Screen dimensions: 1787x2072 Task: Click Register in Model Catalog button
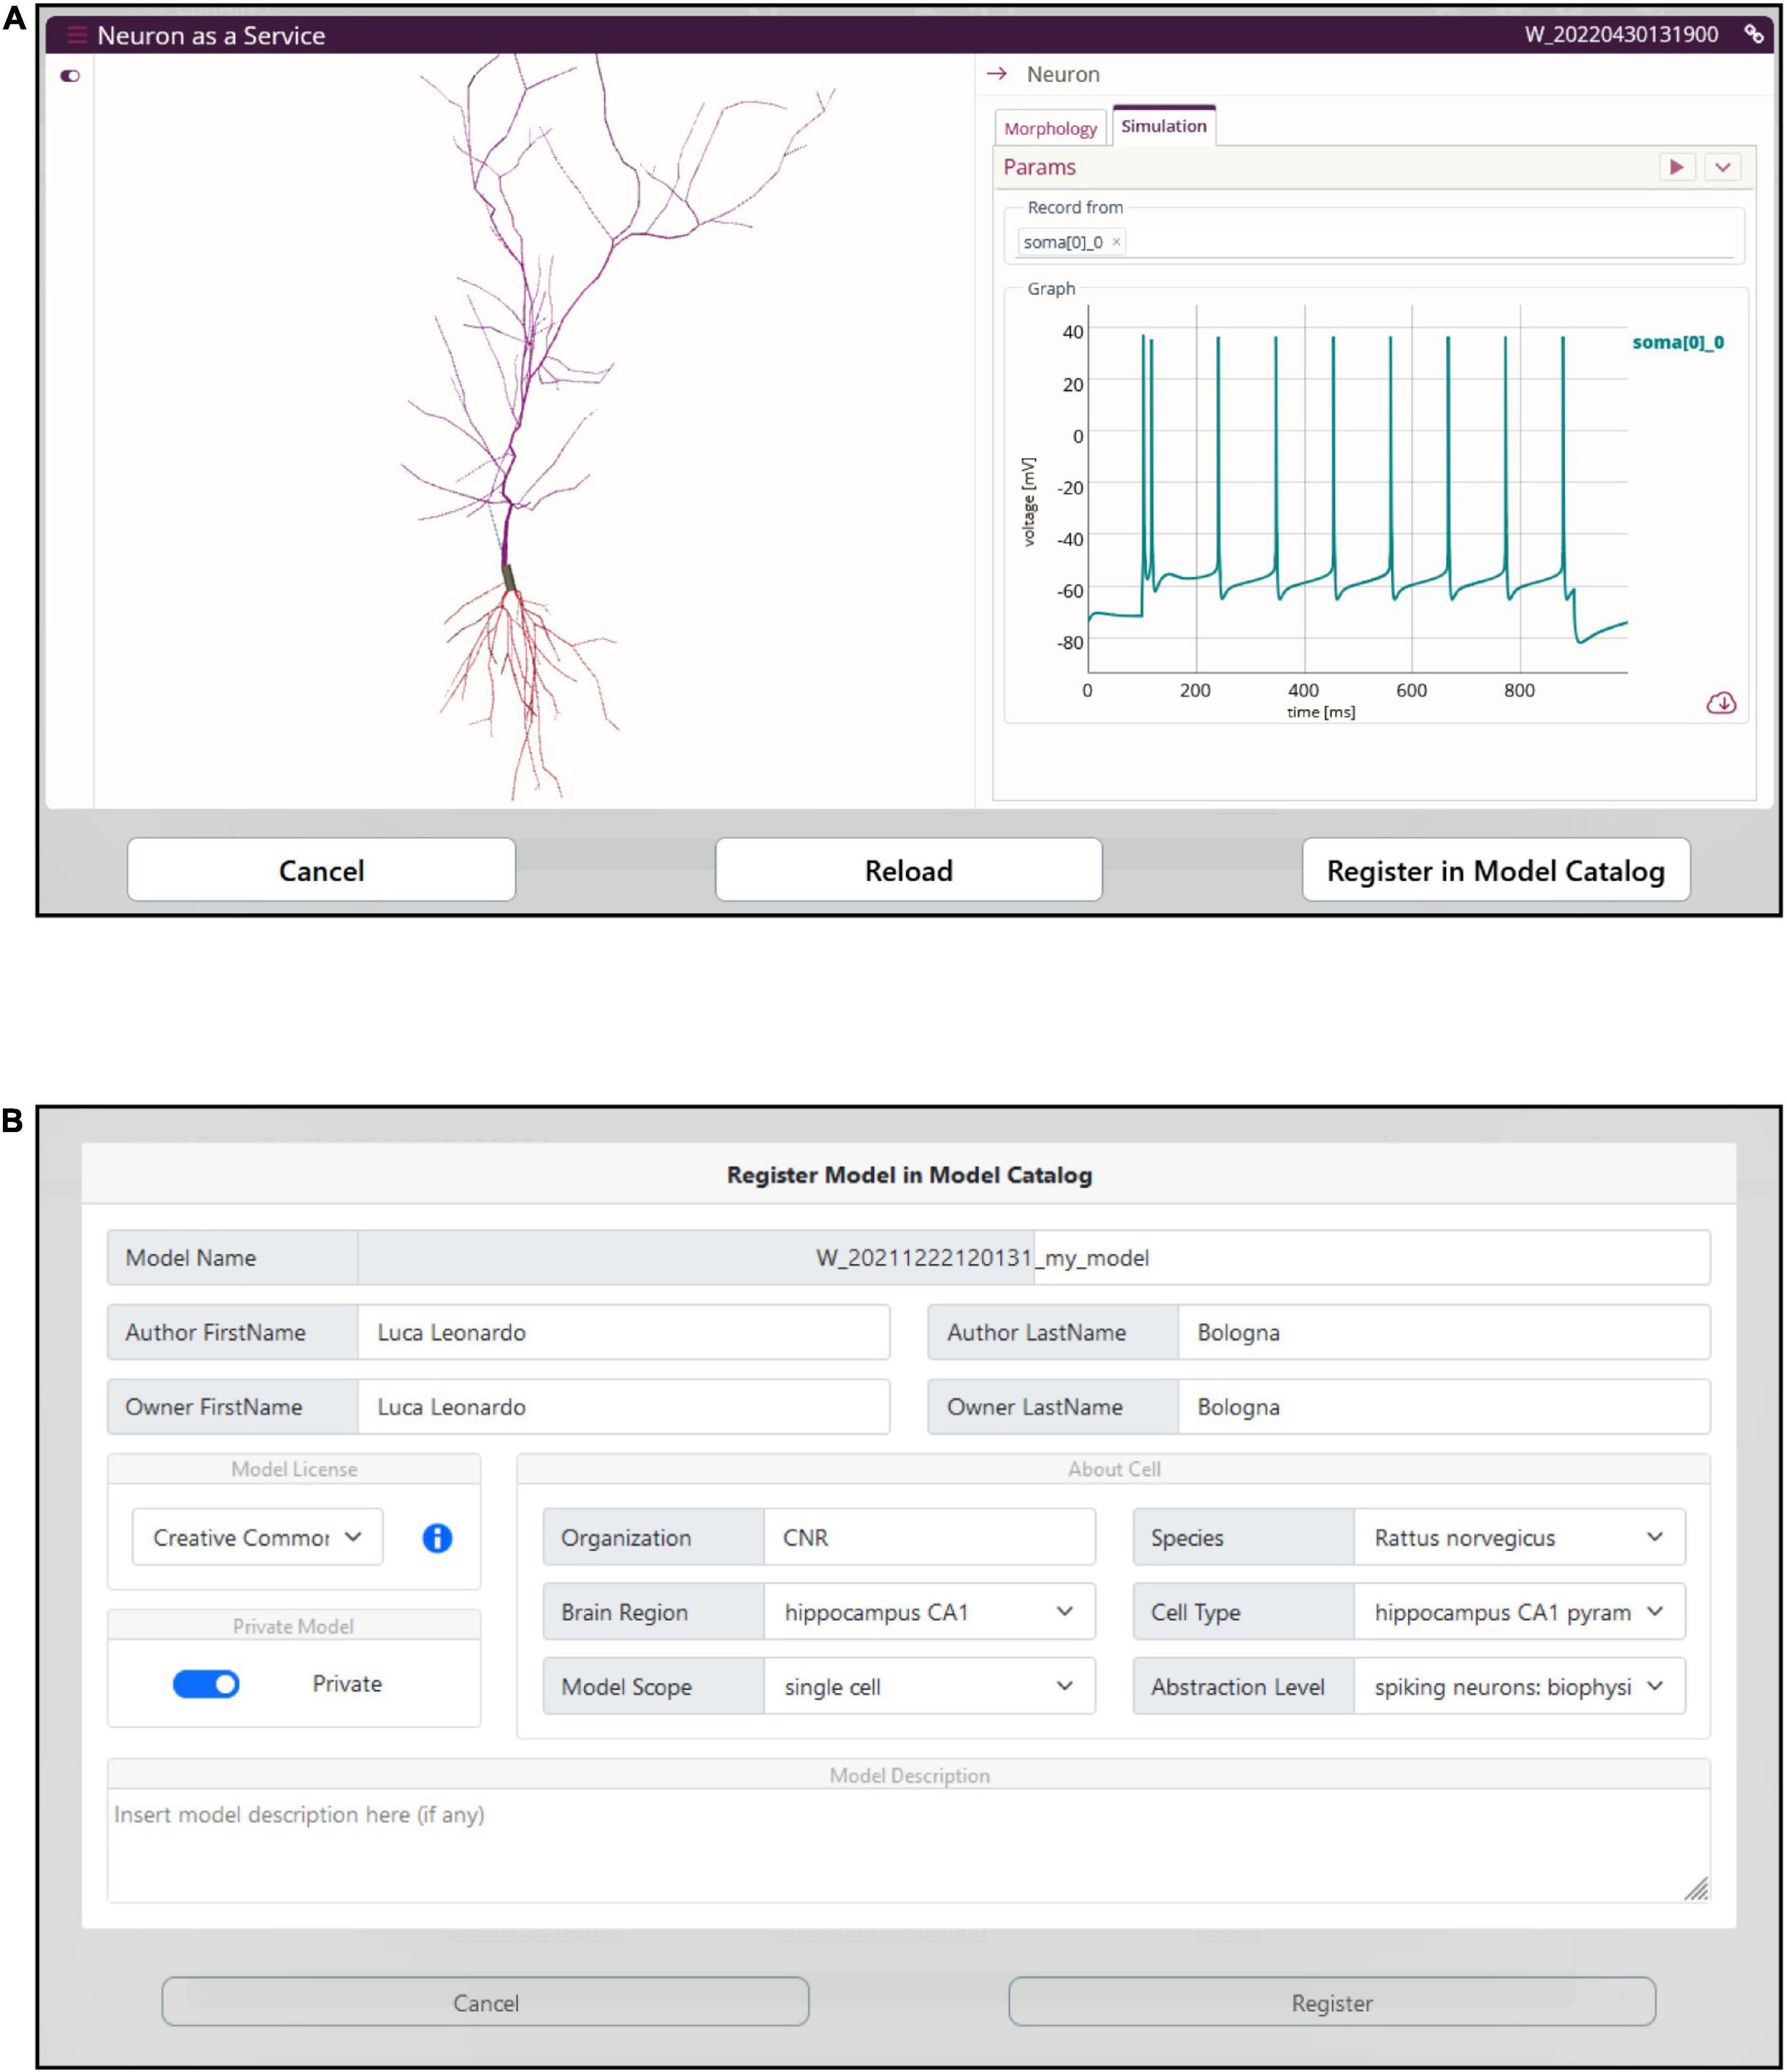1496,870
